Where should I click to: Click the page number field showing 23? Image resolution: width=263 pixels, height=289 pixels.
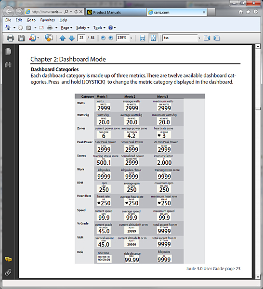[x=81, y=38]
